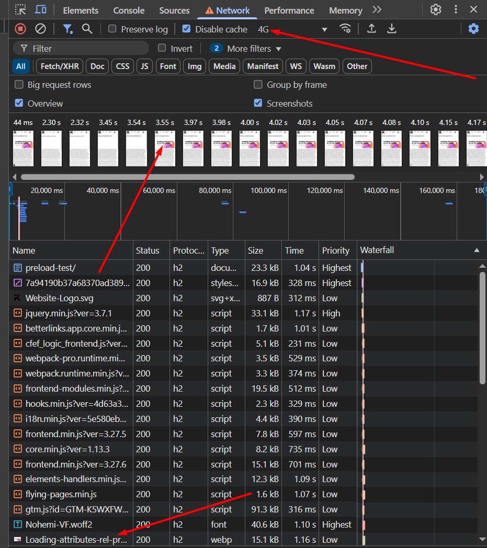
Task: Click the script icon for hooks.min.js
Action: [x=17, y=404]
